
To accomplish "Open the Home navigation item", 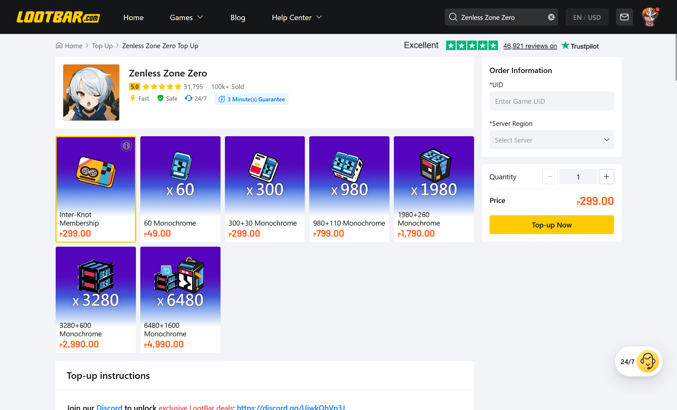I will click(133, 17).
